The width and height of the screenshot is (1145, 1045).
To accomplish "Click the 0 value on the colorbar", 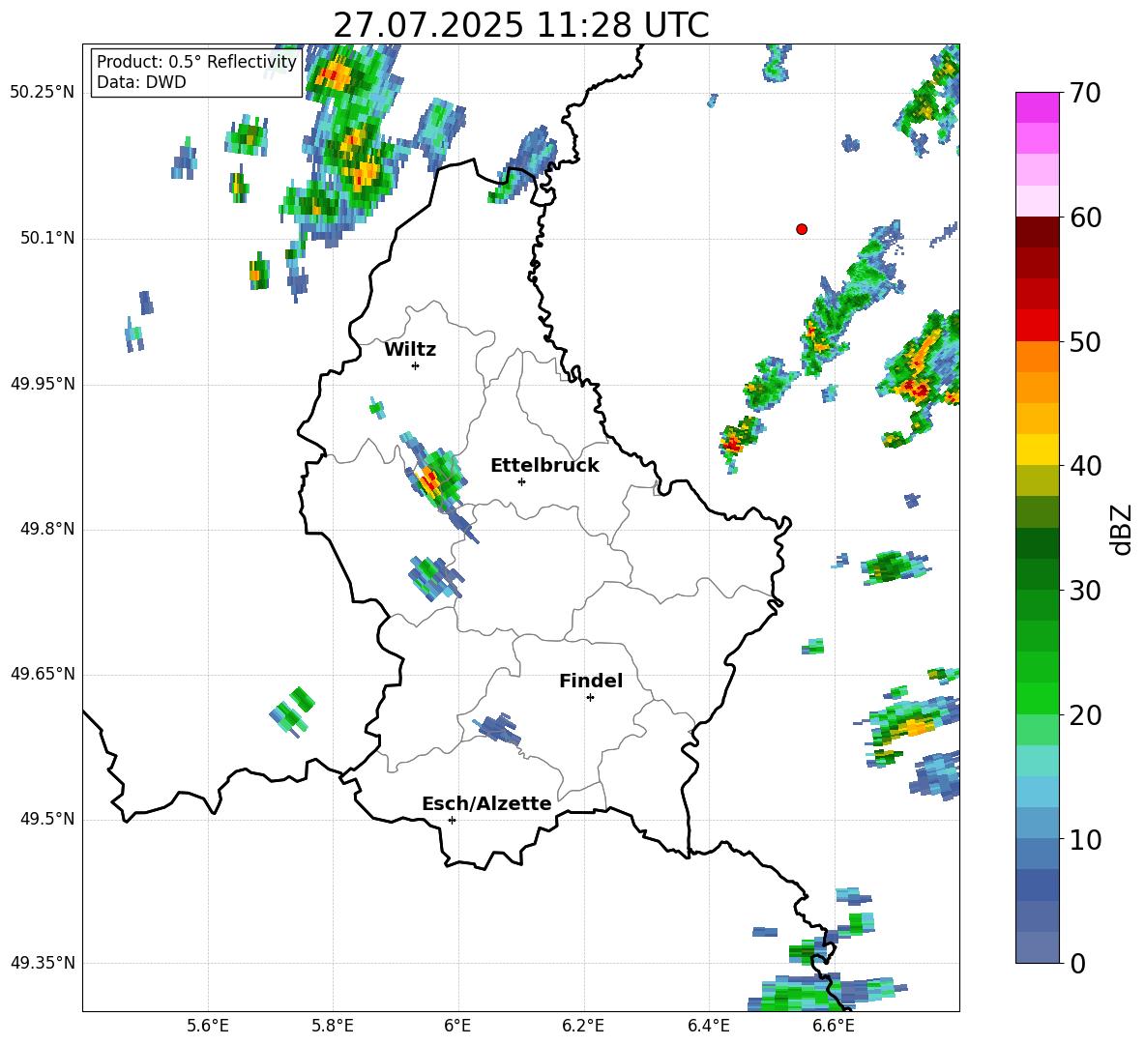I will click(1078, 963).
